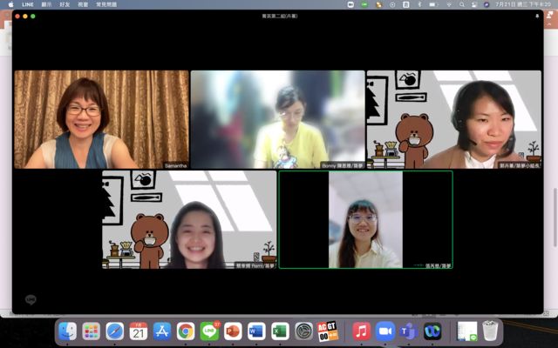Select Samantha's video tile

point(101,119)
